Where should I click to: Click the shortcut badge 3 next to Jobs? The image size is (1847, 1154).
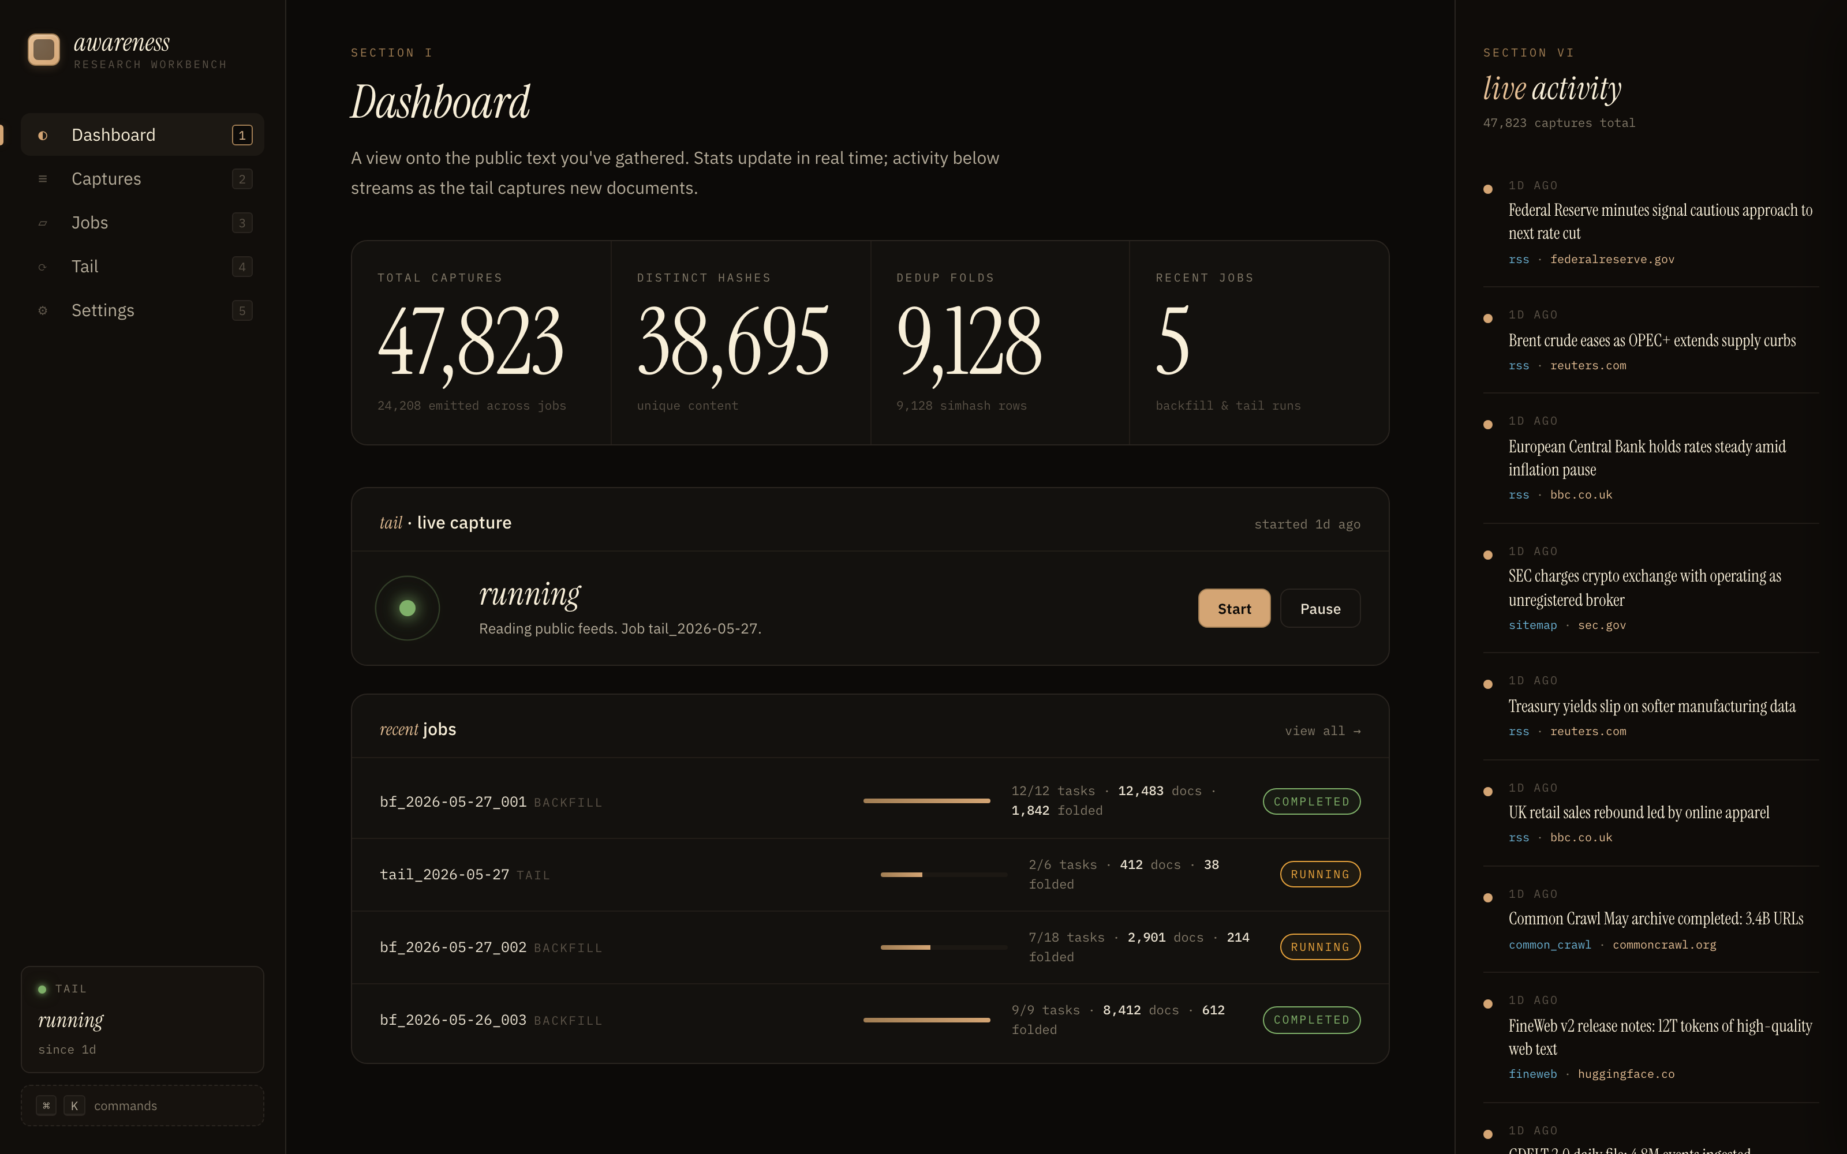[x=242, y=223]
